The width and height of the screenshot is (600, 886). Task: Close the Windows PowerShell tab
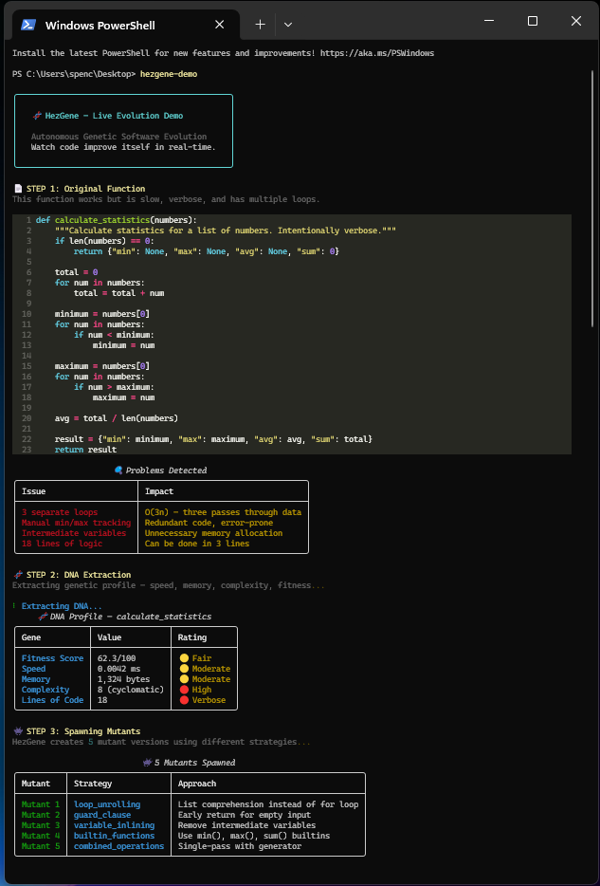[x=220, y=25]
